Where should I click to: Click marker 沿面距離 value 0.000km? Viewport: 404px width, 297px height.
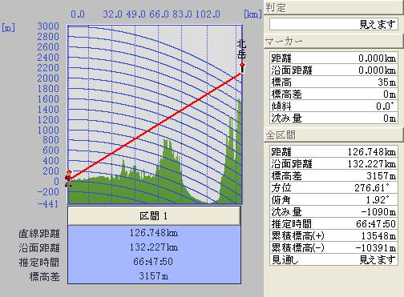coord(377,70)
